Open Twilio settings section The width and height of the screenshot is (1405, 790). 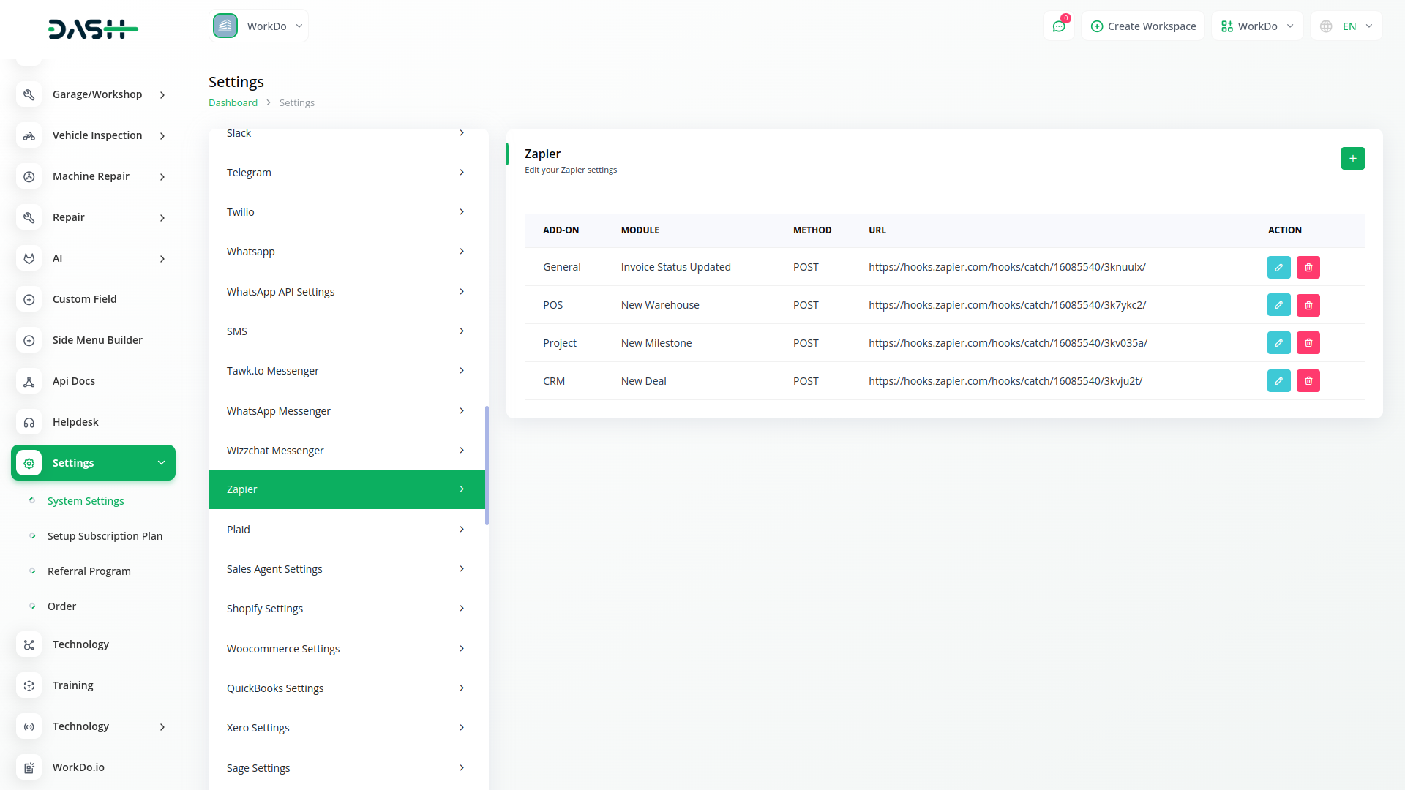tap(347, 212)
